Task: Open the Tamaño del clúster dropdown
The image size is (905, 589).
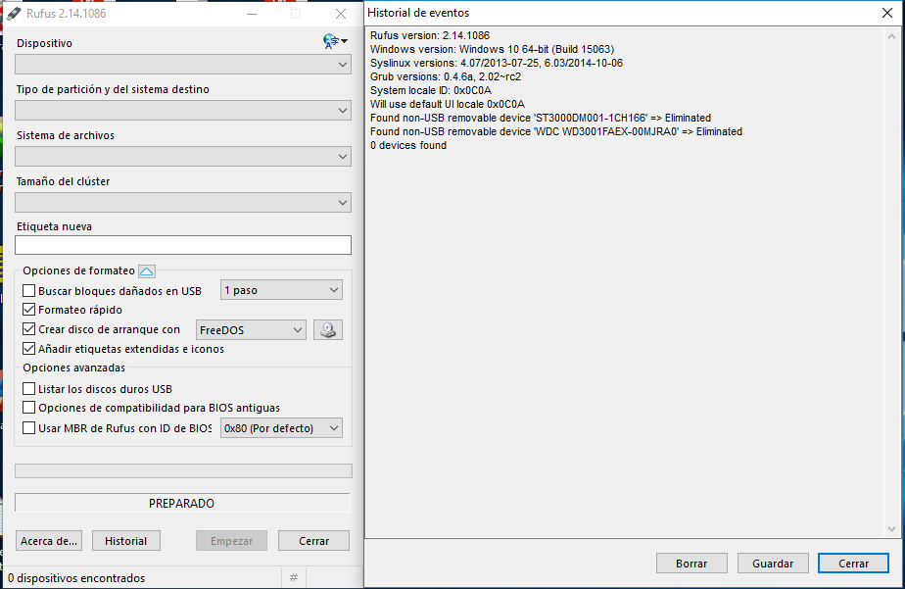Action: (x=183, y=203)
